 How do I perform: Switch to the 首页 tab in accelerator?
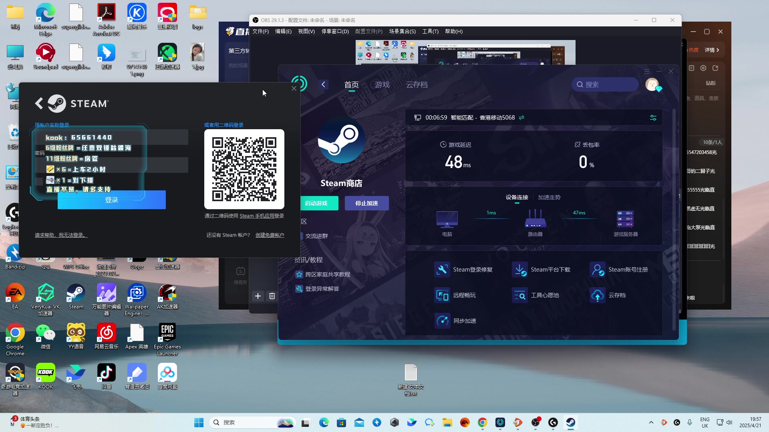[351, 84]
